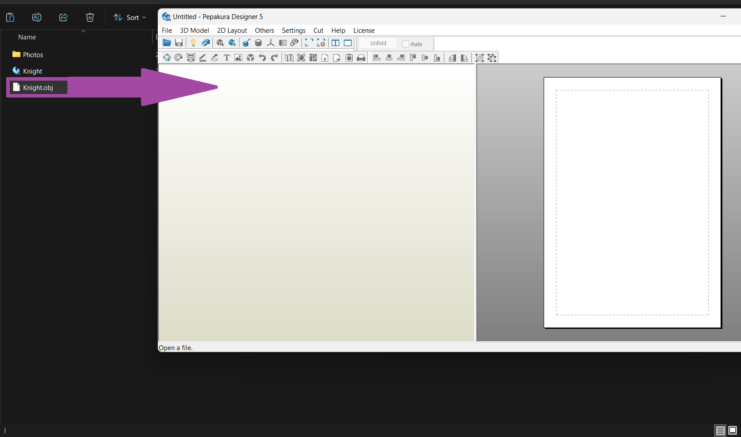Enable the Auto checkbox

[x=406, y=44]
